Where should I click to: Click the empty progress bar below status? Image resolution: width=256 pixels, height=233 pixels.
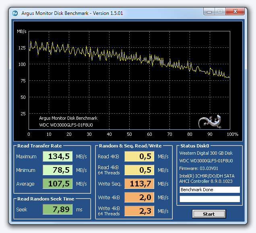click(209, 199)
